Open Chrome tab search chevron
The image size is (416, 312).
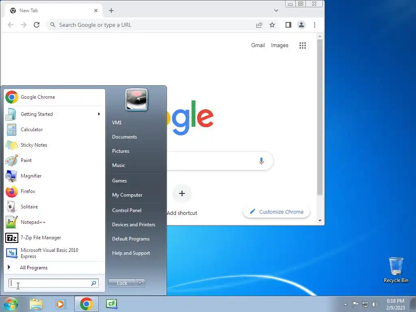coord(276,11)
